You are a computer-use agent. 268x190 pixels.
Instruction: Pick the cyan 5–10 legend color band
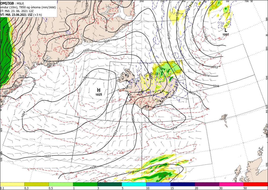134,184
